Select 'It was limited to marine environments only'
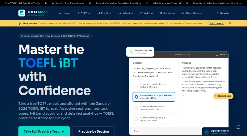 click(154, 108)
